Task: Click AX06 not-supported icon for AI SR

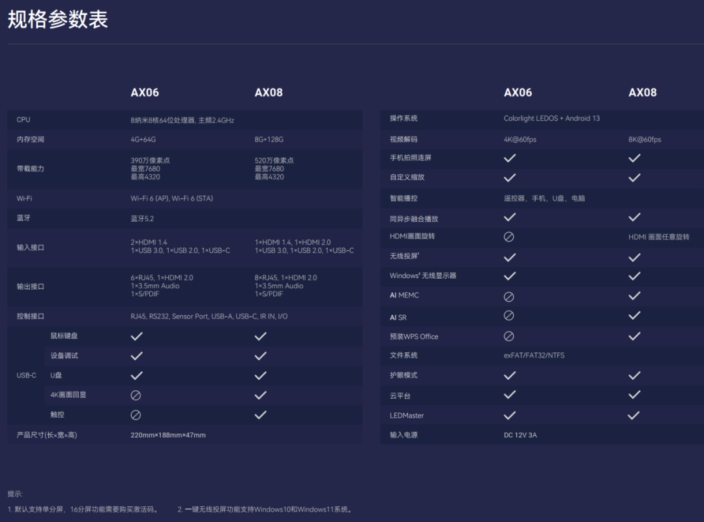Action: pyautogui.click(x=509, y=316)
